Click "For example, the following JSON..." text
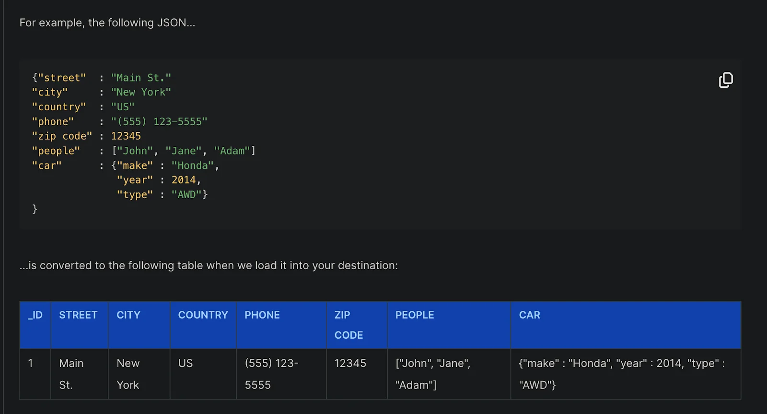The image size is (767, 414). [107, 23]
